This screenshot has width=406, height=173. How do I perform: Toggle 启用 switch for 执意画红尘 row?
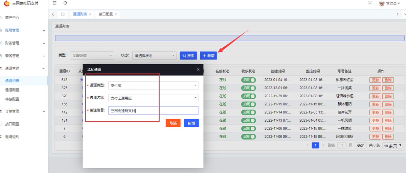coord(248,80)
